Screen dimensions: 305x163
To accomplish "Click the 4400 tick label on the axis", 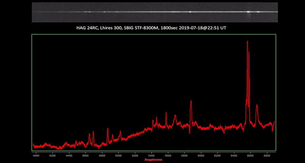I will [69, 156].
